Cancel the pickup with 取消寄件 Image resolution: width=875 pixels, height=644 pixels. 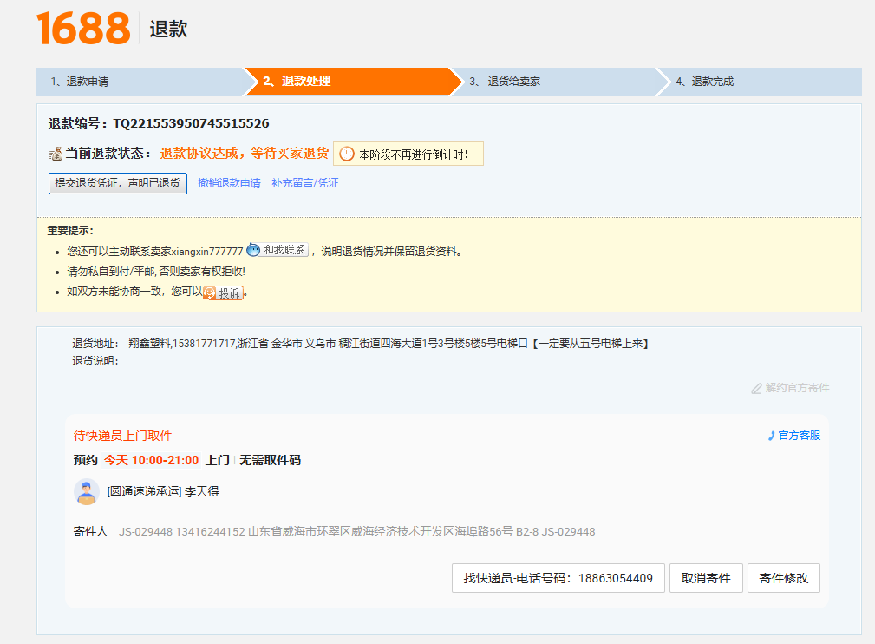click(x=706, y=578)
